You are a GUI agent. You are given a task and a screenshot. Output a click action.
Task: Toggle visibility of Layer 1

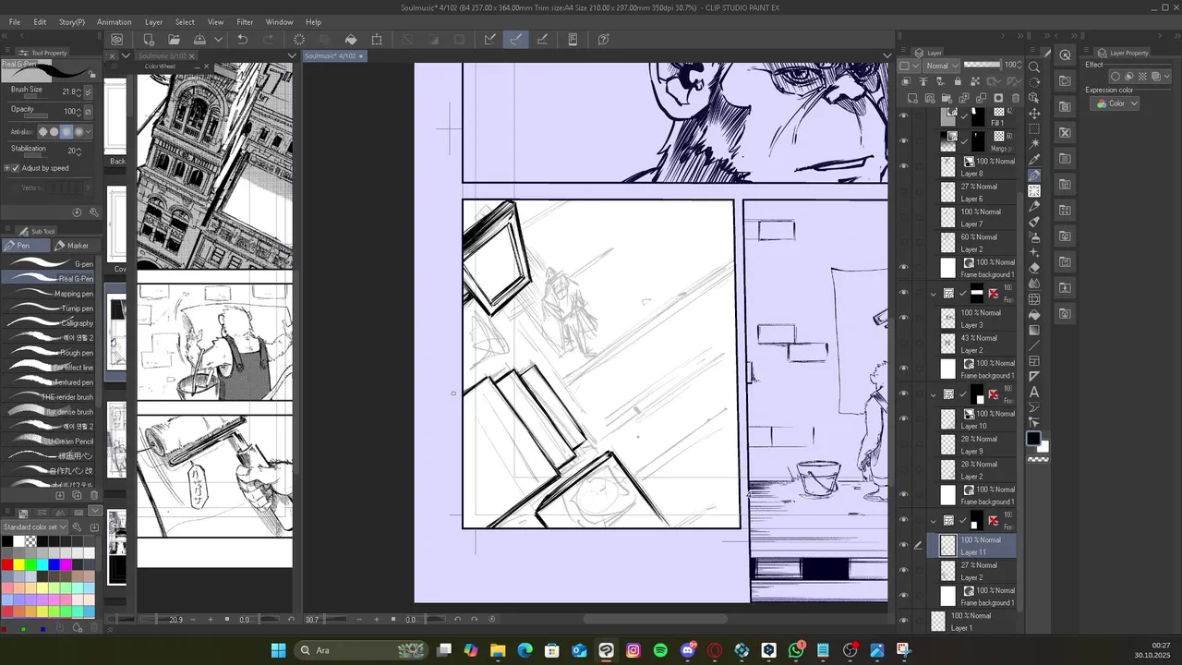point(904,621)
